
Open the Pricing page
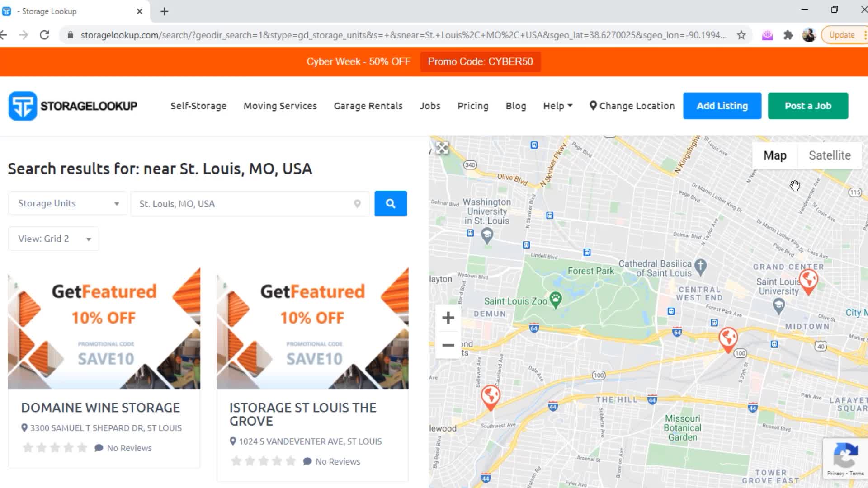[473, 106]
